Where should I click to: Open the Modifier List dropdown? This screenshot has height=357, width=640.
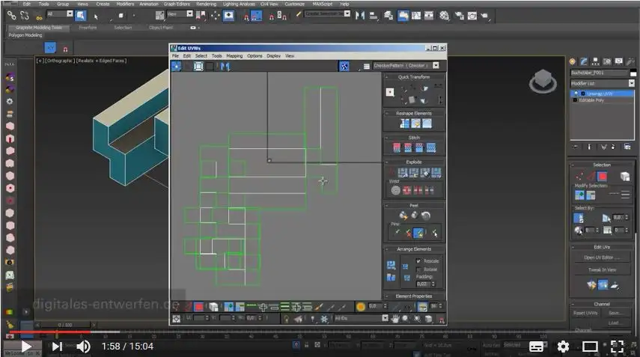pyautogui.click(x=632, y=83)
